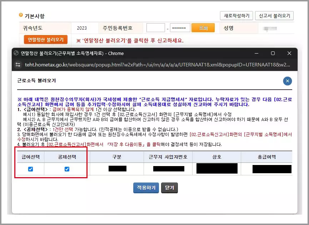Click the blue circular X to close popup
Image resolution: width=309 pixels, height=225 pixels.
288,81
